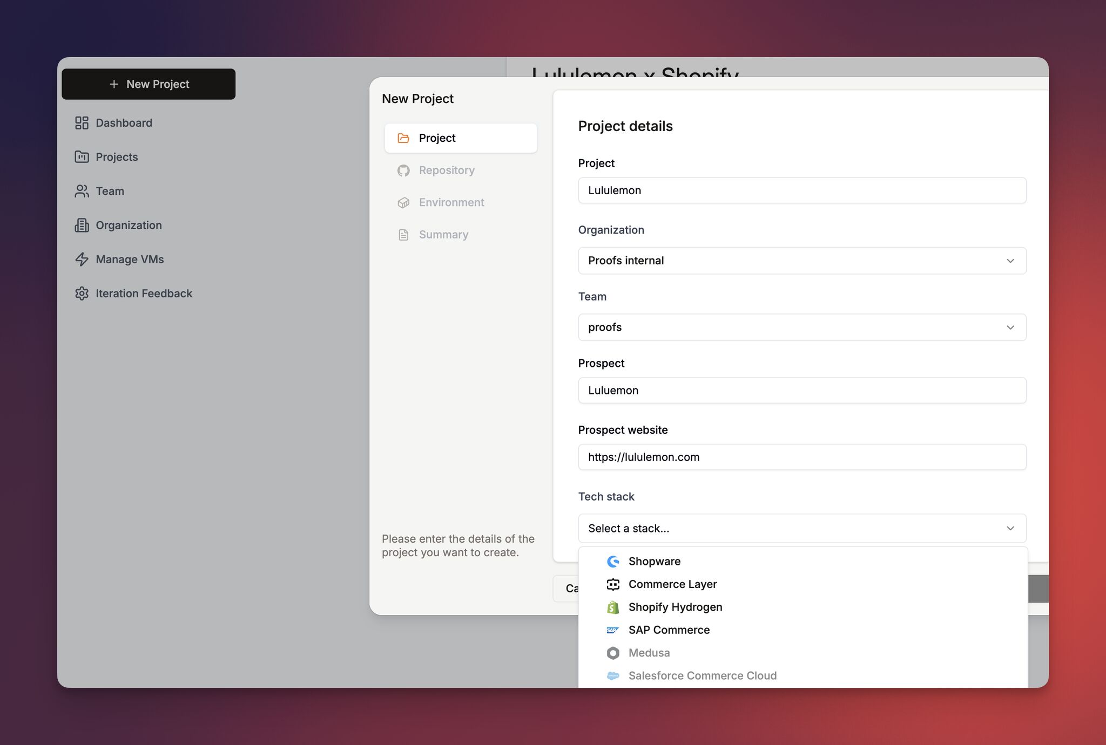Click the Repository GitHub icon
The width and height of the screenshot is (1106, 745).
point(403,170)
